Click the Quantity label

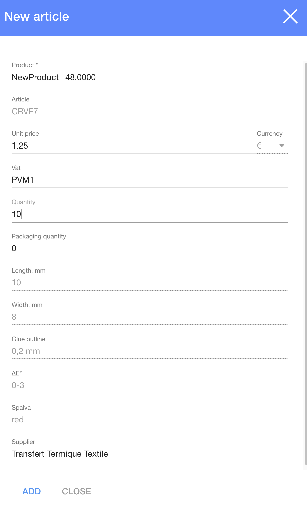point(23,202)
